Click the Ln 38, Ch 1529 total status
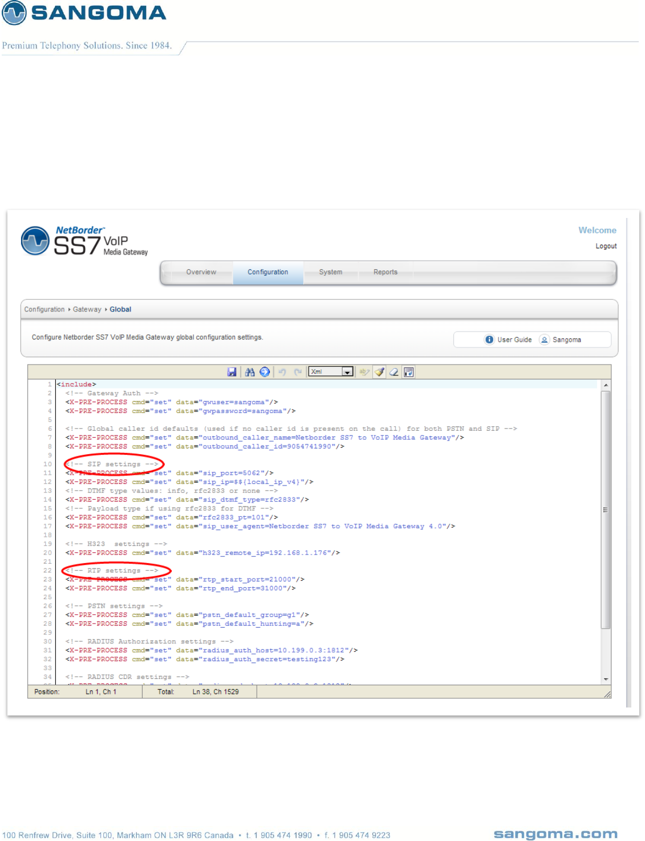The image size is (645, 841). click(x=216, y=692)
